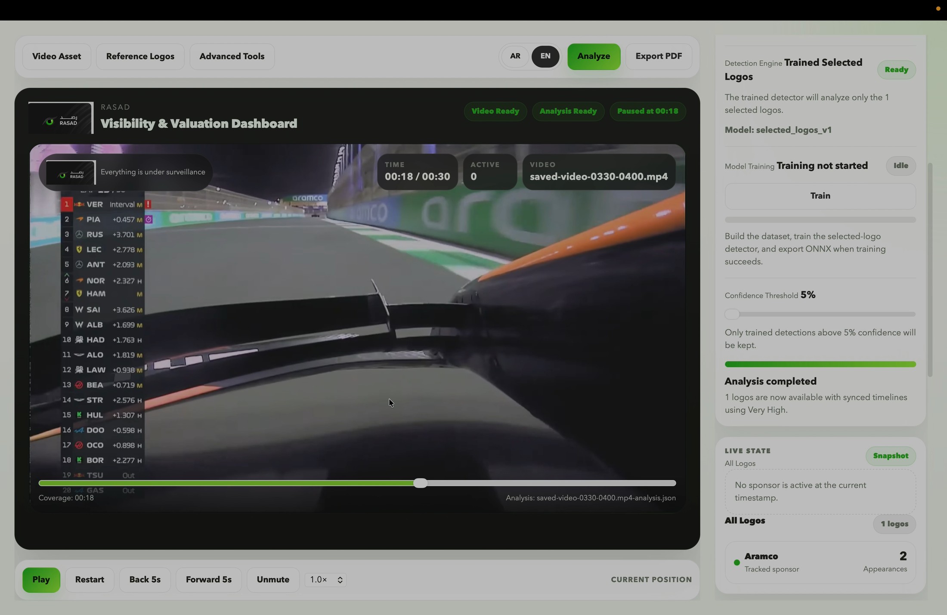Screen dimensions: 947x615
Task: Click the Analysis completed heading
Action: pos(771,382)
